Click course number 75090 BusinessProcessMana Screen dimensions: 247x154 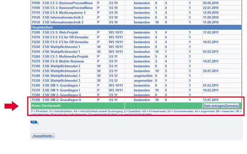tap(36, 3)
